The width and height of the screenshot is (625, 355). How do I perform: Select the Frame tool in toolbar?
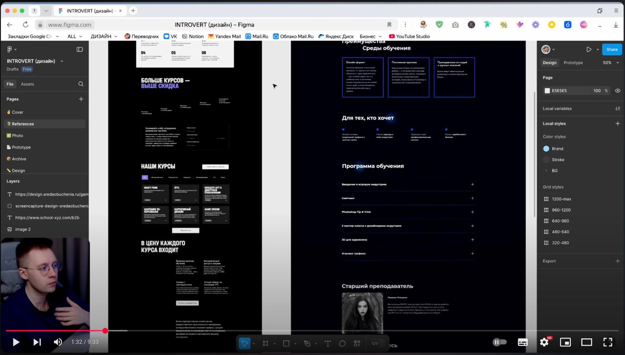(266, 343)
